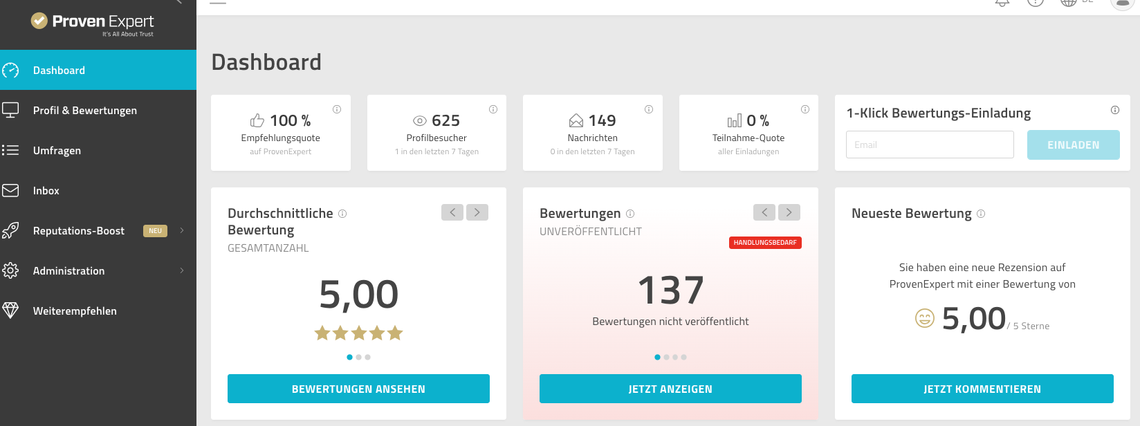This screenshot has height=426, width=1140.
Task: Click the ProvenExpert logo in sidebar
Action: click(x=93, y=24)
